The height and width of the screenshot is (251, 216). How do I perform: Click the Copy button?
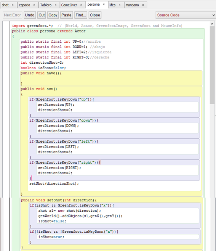click(x=53, y=15)
